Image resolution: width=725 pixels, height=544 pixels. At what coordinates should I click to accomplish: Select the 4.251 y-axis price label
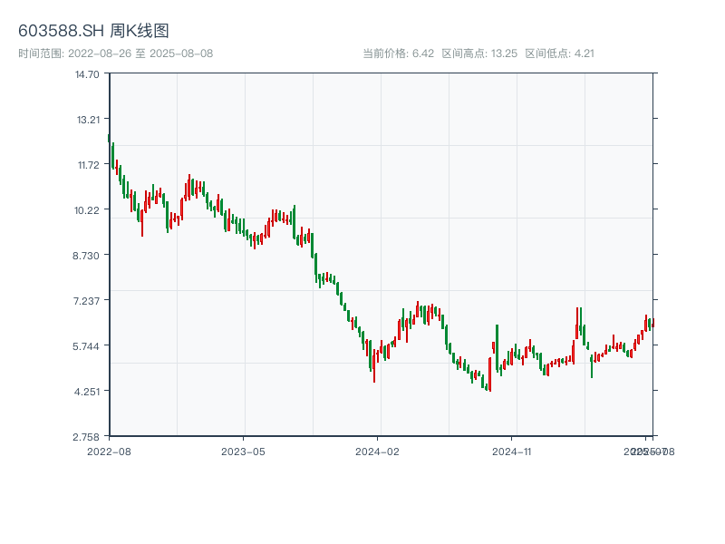pyautogui.click(x=87, y=392)
